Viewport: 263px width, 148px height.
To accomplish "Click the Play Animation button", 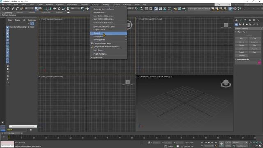I will [x=209, y=143].
